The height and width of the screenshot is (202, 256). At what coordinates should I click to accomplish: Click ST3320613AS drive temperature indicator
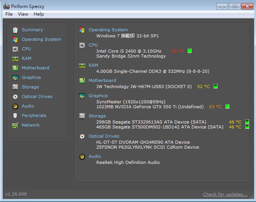pyautogui.click(x=247, y=122)
